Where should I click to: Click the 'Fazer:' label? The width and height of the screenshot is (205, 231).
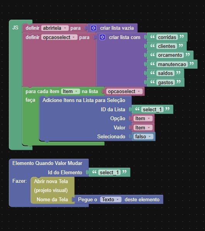point(20,181)
